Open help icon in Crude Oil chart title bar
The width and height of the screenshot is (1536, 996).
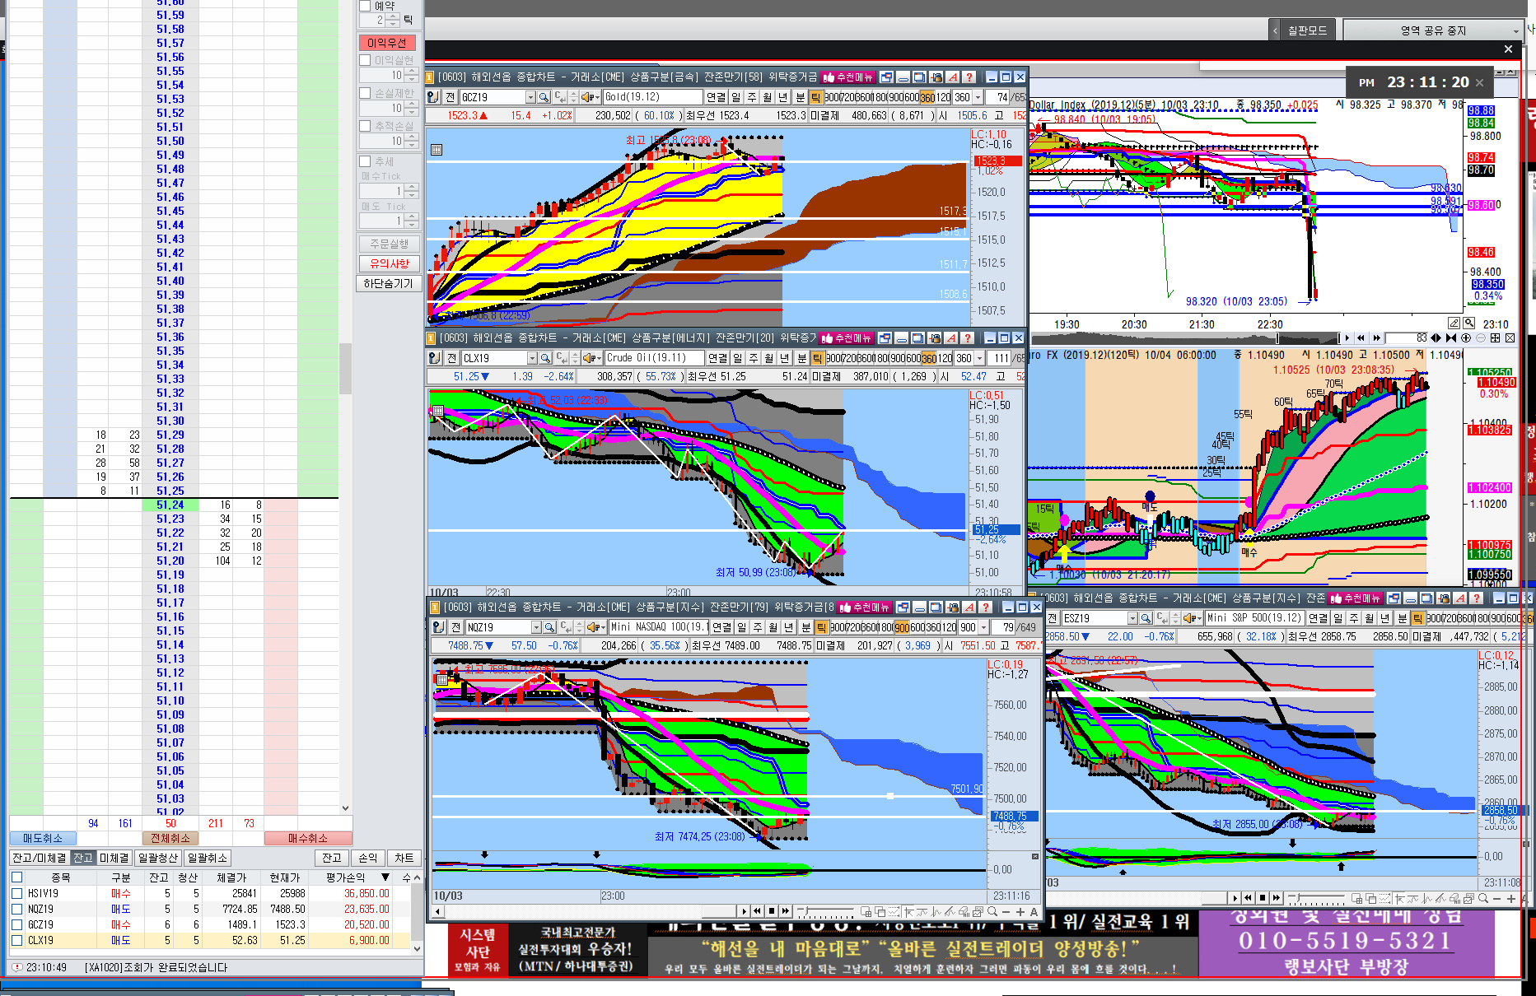968,338
